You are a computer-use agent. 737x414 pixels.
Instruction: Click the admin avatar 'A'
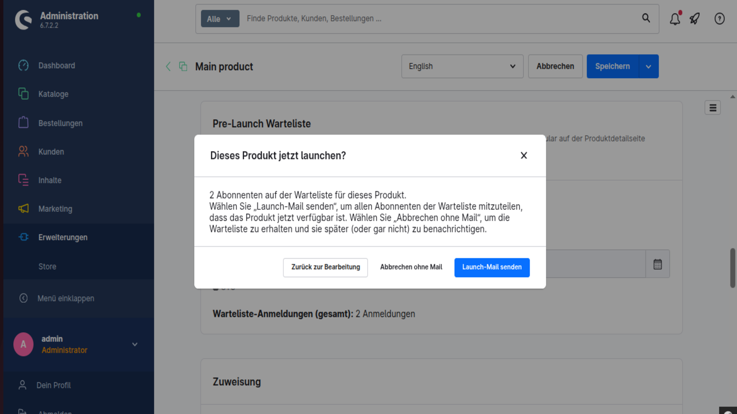coord(23,344)
